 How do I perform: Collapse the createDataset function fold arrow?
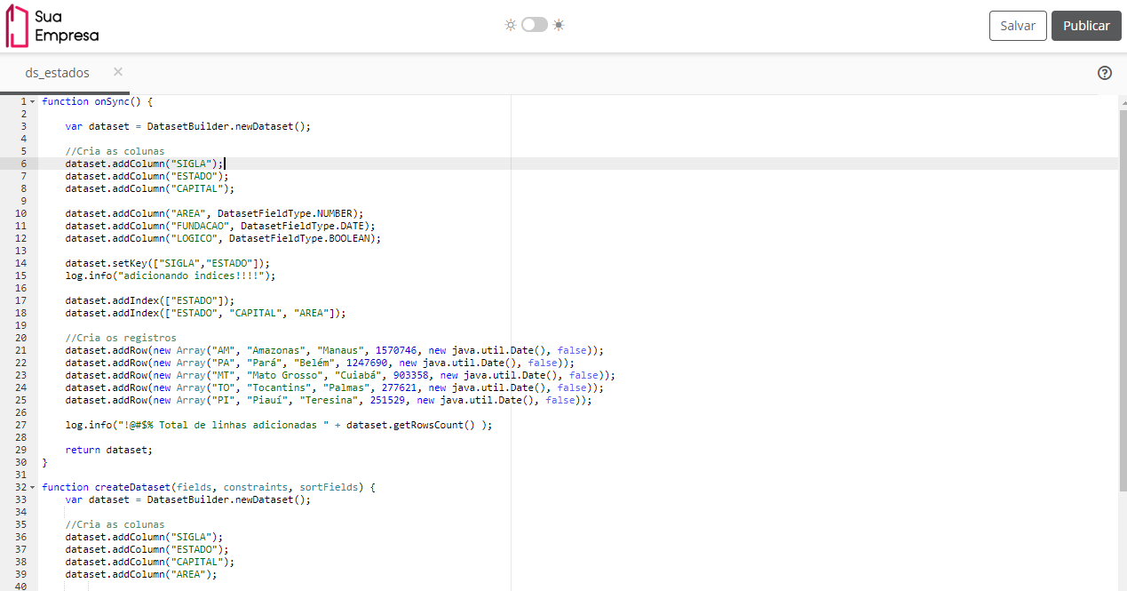(33, 487)
